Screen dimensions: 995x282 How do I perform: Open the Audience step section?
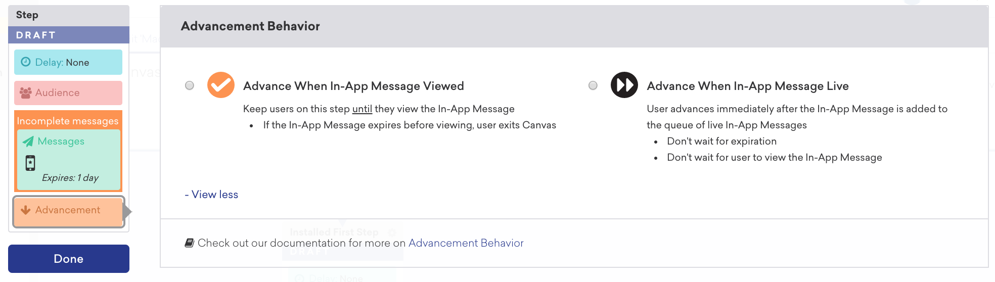tap(68, 93)
